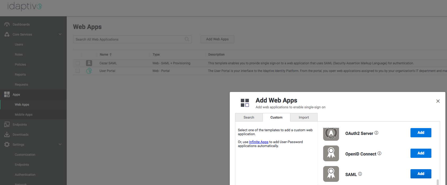Viewport: 447px width, 185px height.
Task: Click the Settings gear icon
Action: 7,144
